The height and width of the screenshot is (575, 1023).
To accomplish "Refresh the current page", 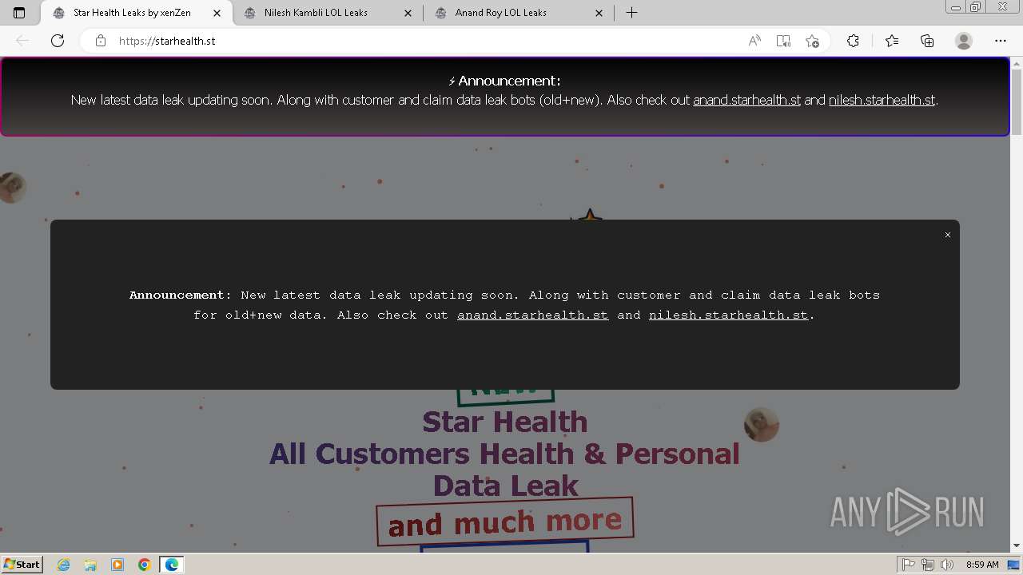I will coord(58,41).
